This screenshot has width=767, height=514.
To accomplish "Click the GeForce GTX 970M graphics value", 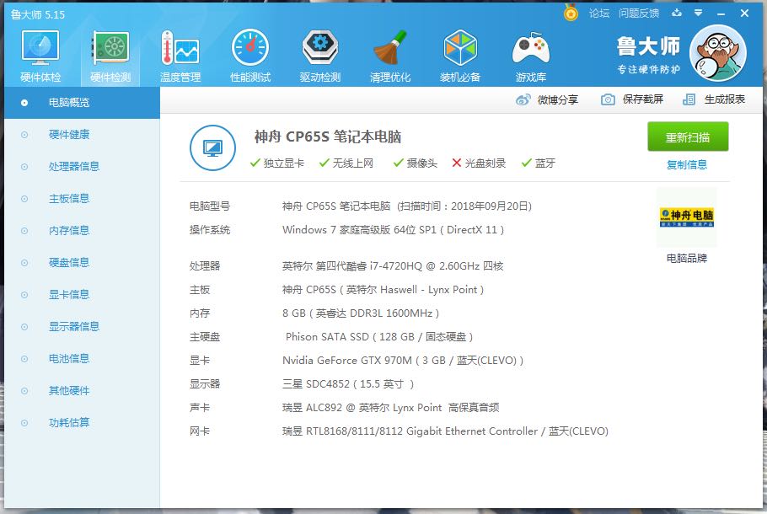I will tap(403, 361).
